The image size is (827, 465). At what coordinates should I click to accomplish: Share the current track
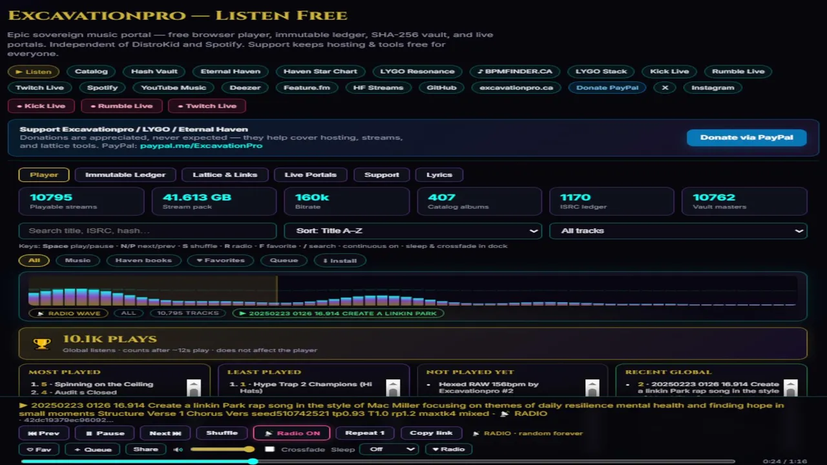145,449
